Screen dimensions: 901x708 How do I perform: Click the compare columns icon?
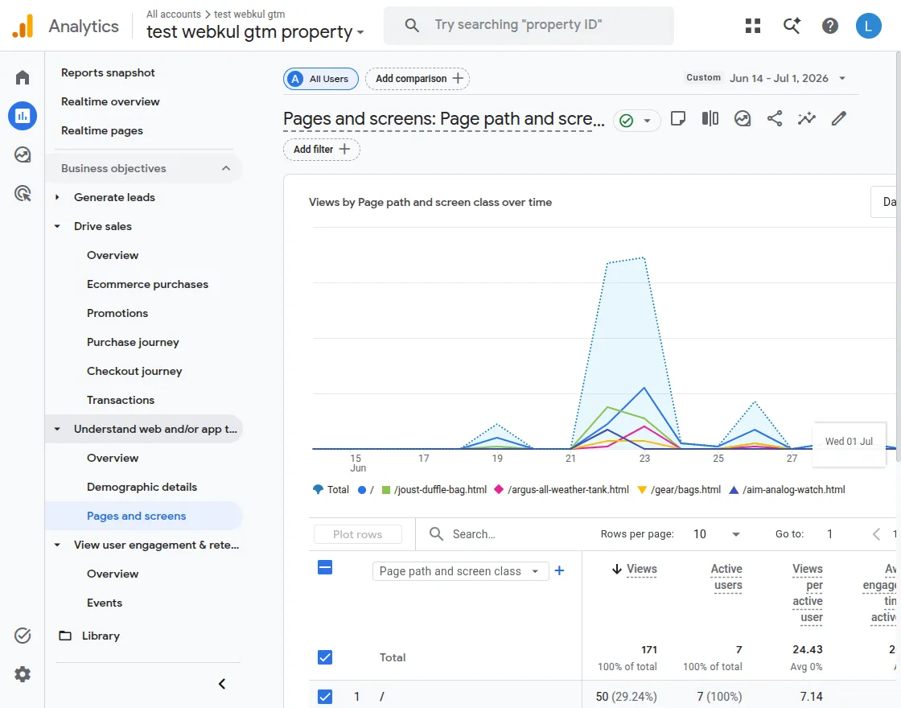(710, 119)
